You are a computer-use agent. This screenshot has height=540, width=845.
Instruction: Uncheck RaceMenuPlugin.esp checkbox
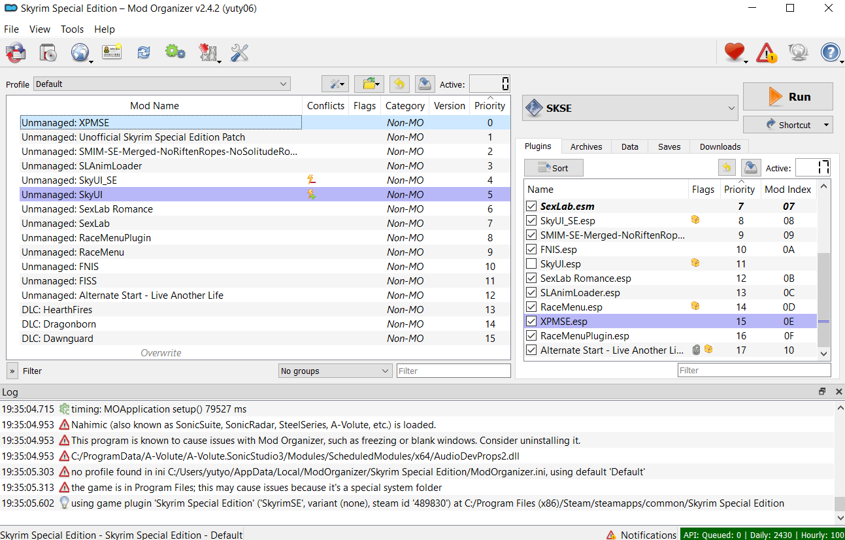tap(532, 336)
